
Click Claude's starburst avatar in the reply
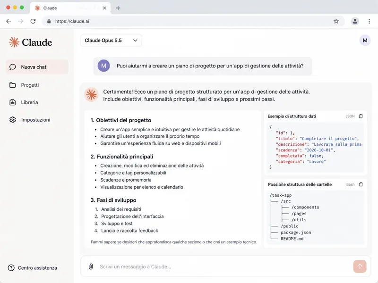91,95
